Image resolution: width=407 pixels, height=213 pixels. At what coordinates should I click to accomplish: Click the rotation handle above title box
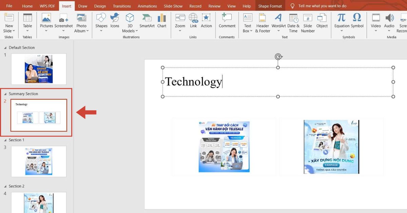tap(278, 57)
